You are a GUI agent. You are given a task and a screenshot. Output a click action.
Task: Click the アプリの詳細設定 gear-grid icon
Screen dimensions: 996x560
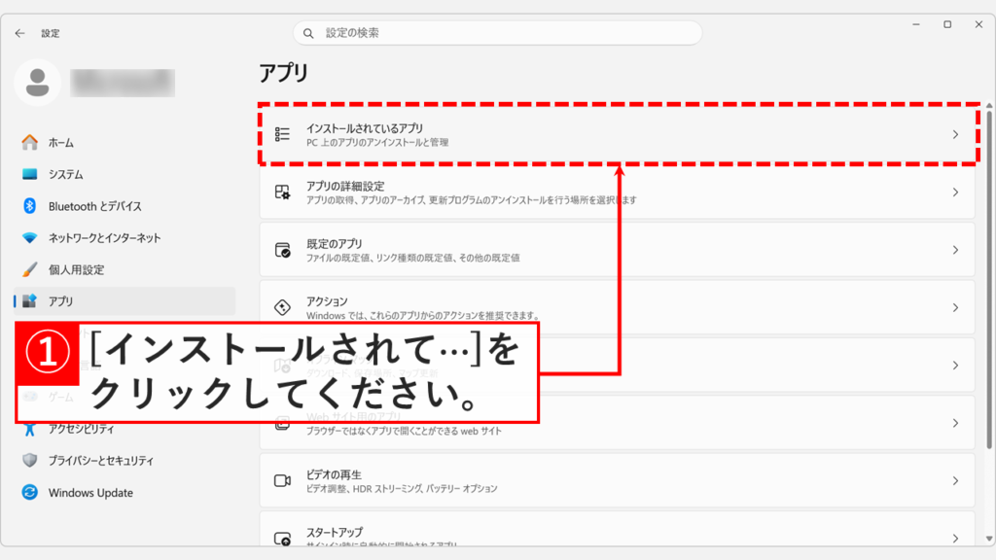tap(282, 192)
